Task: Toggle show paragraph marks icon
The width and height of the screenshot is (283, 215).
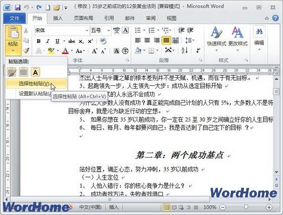Action: [x=198, y=50]
